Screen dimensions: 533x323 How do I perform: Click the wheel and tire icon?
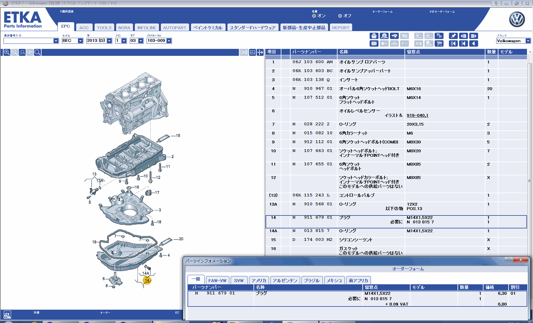tap(384, 36)
